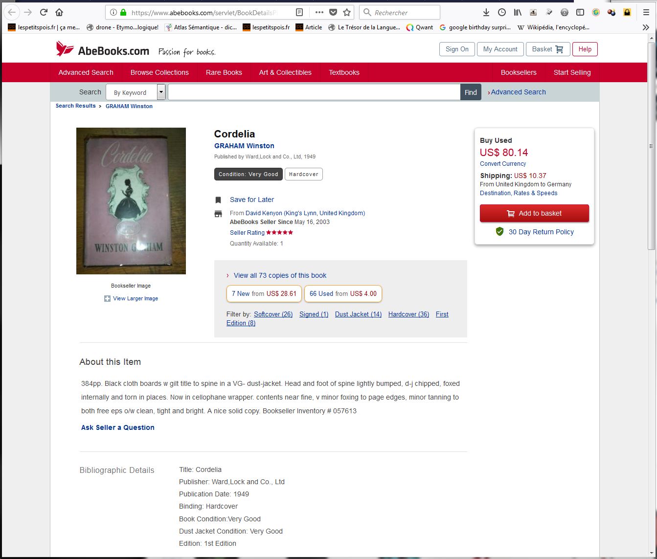Screen dimensions: 657x559
Task: Click View Larger Image plus icon
Action: point(107,298)
